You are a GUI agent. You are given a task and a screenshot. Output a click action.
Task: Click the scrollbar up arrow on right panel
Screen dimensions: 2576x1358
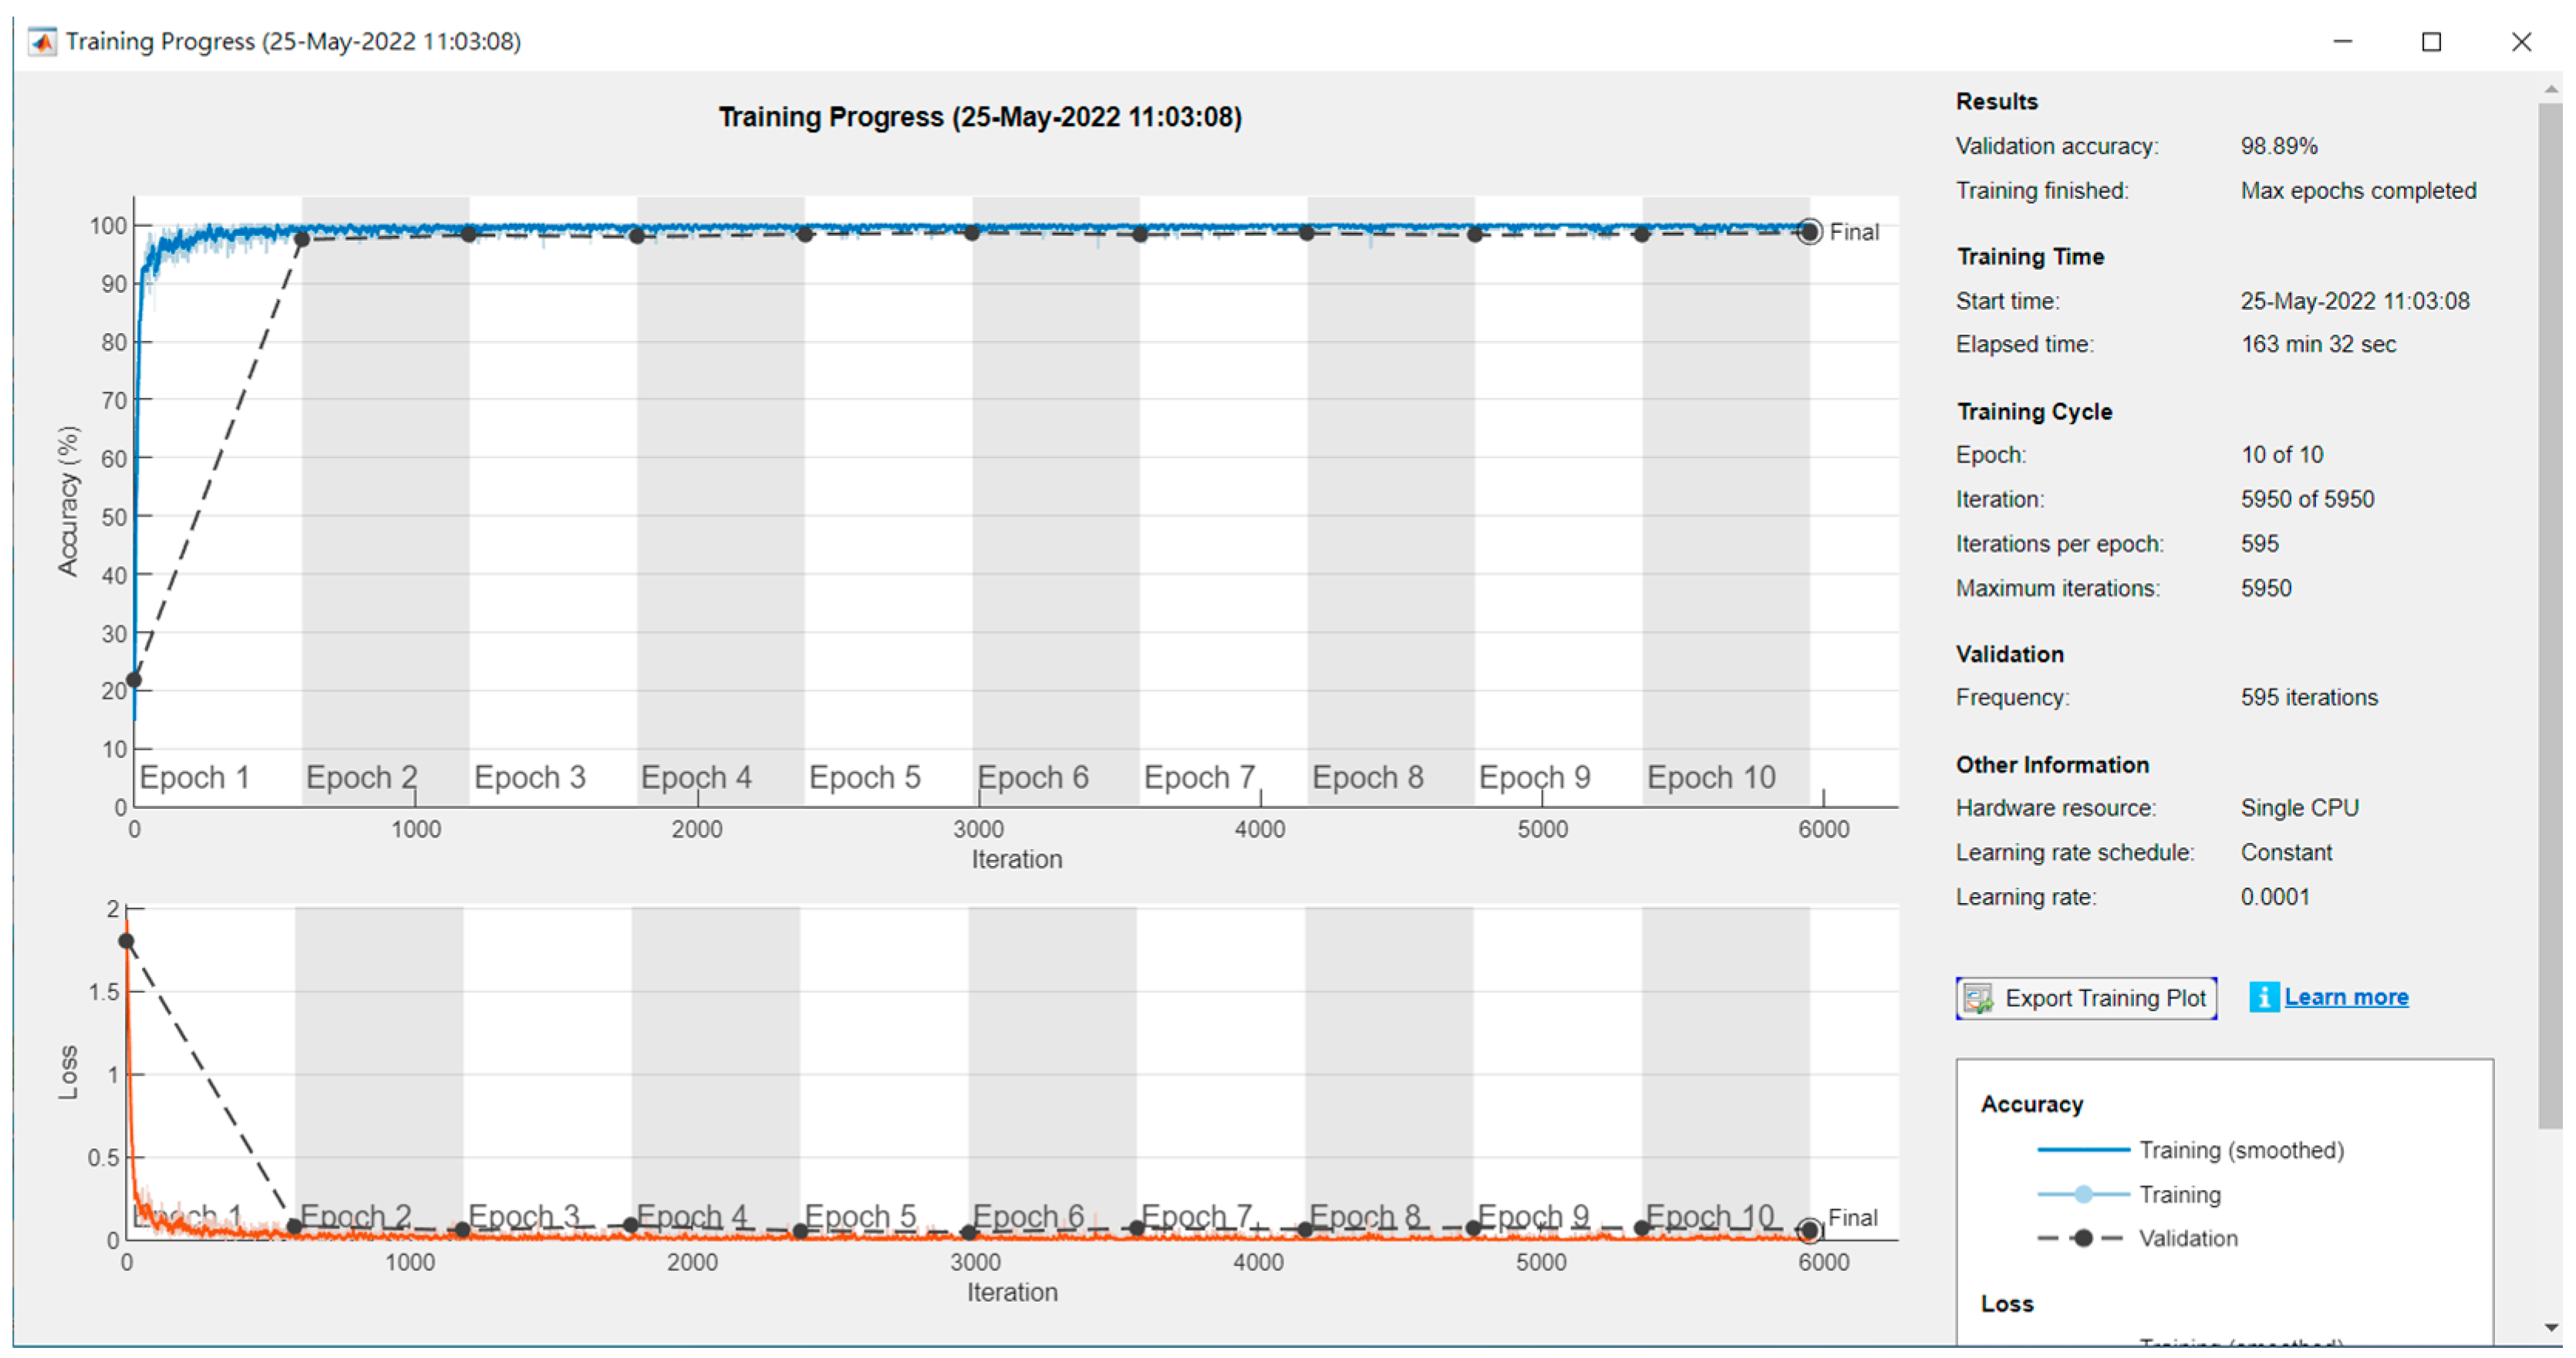pos(2551,90)
